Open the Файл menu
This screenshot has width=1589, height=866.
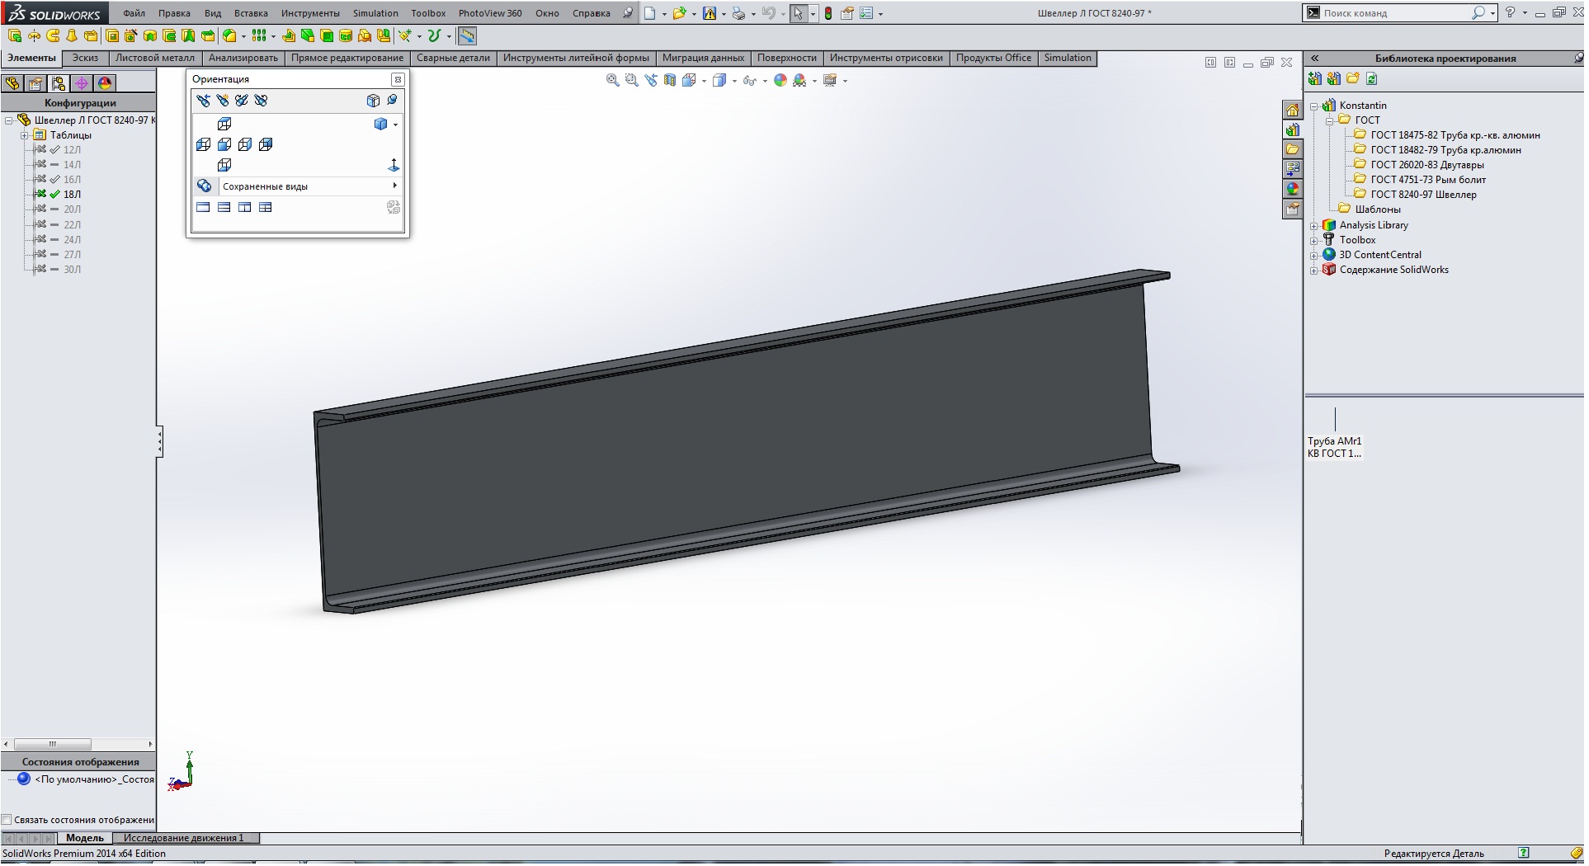coord(134,13)
